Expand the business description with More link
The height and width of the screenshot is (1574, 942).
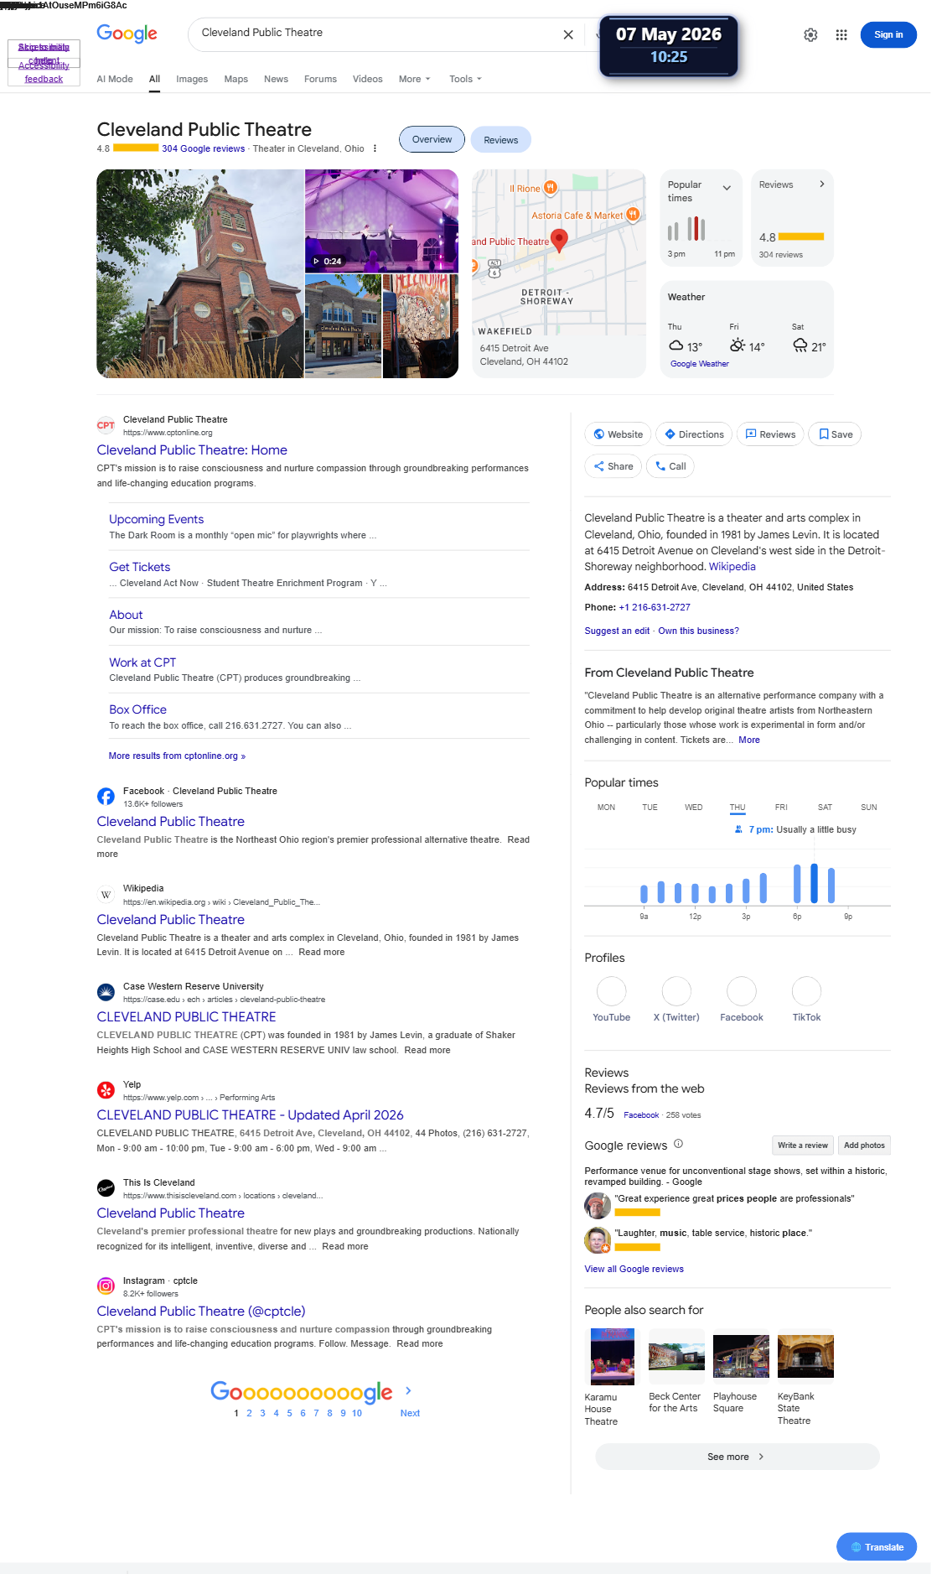[749, 740]
